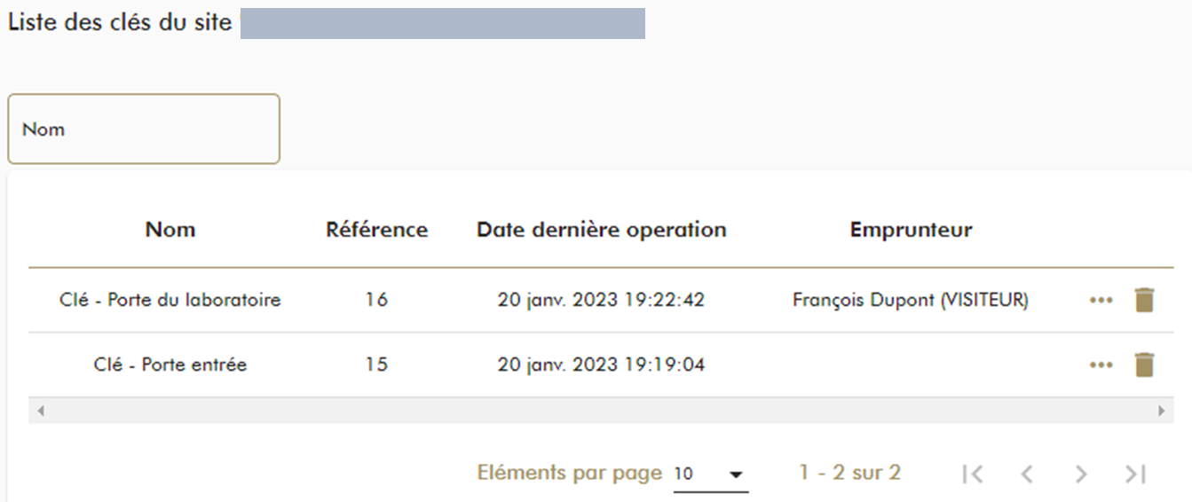Open more options for Porte du laboratoire

(1101, 300)
